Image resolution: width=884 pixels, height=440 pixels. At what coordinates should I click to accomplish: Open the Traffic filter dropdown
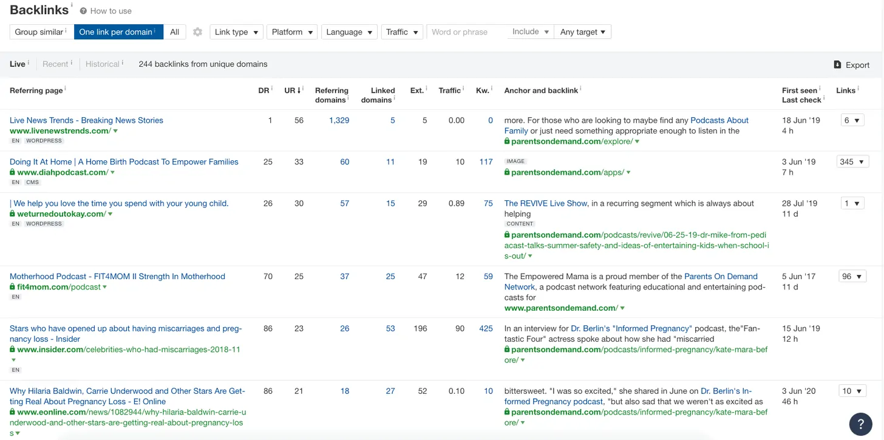[402, 32]
